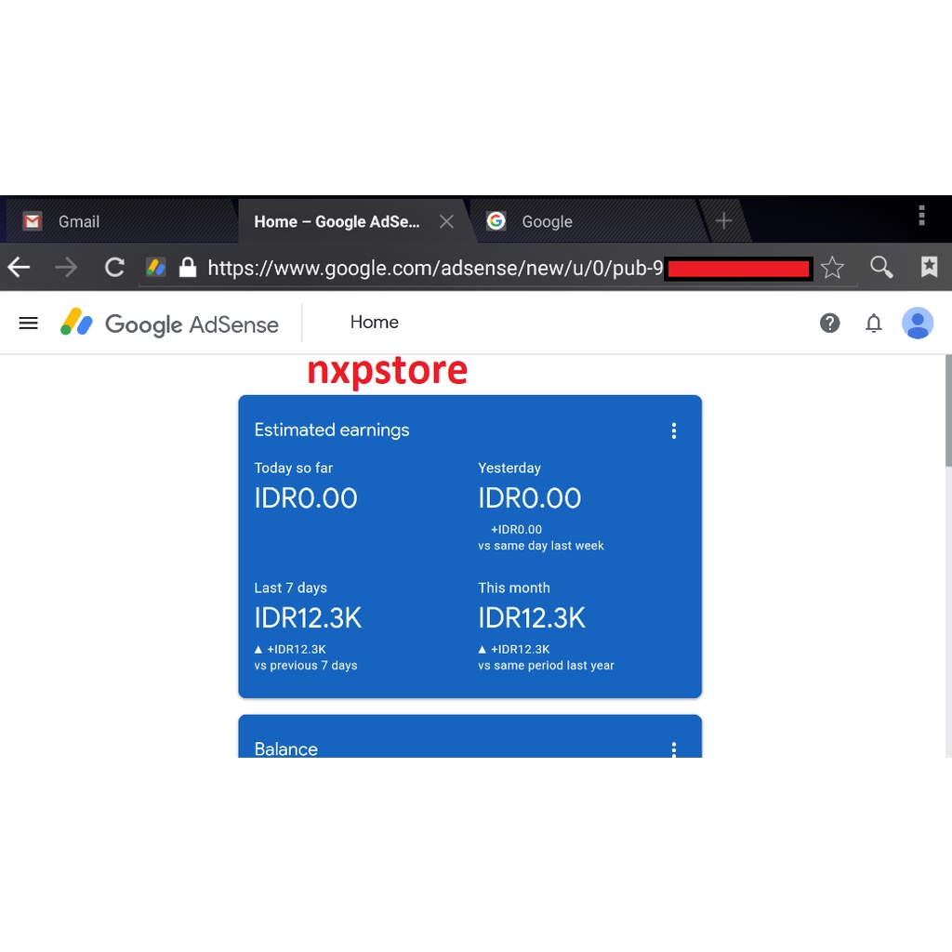
Task: Toggle the AdSense navigation sidebar open
Action: tap(28, 323)
